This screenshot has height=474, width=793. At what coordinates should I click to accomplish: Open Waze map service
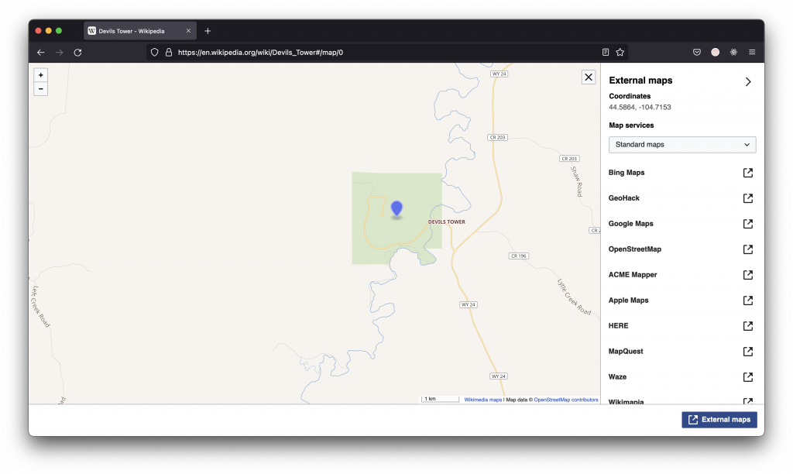click(618, 377)
